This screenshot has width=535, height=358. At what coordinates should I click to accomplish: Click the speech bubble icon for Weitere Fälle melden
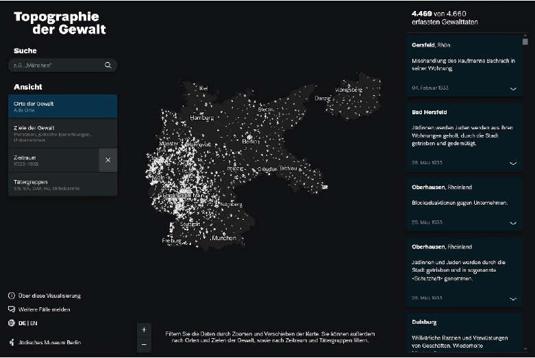pos(12,309)
